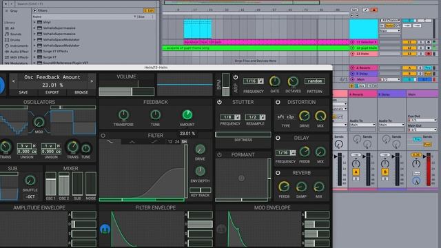The width and height of the screenshot is (441, 248).
Task: Open the Stutter Resample 1/2 selector
Action: point(255,117)
